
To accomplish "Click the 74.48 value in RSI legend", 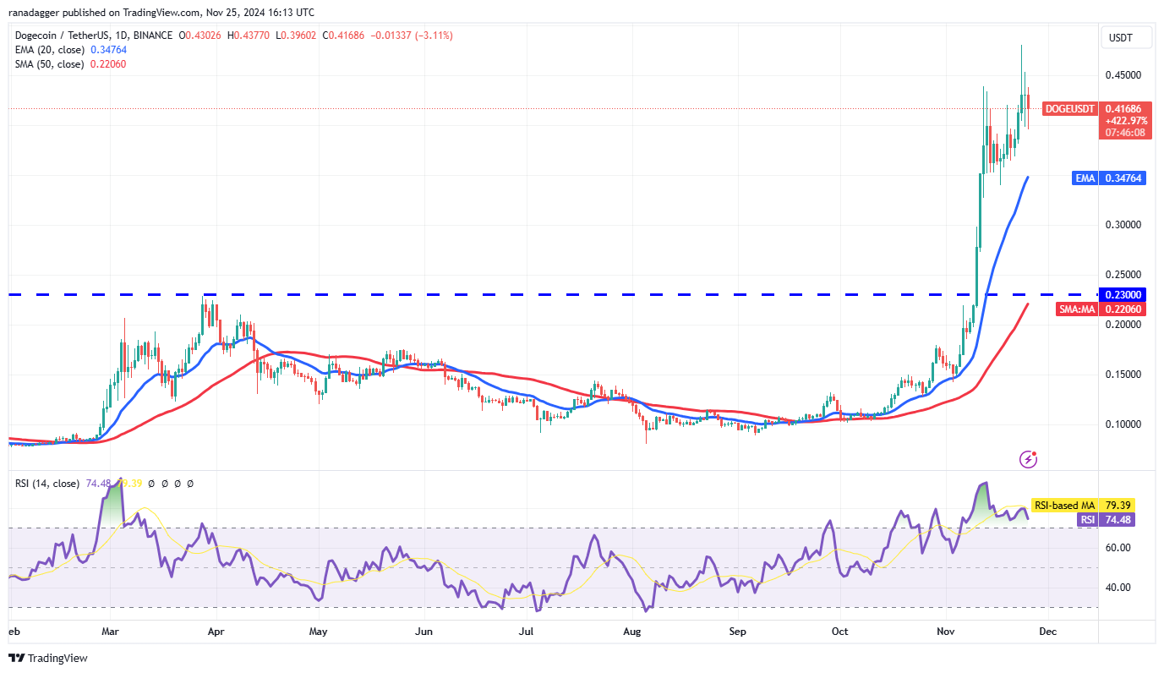I will [98, 484].
